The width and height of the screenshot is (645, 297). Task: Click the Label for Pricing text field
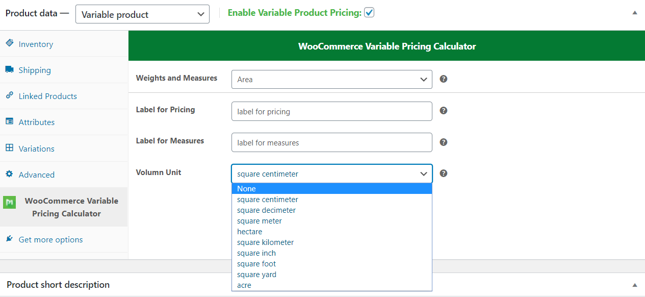[x=331, y=111]
